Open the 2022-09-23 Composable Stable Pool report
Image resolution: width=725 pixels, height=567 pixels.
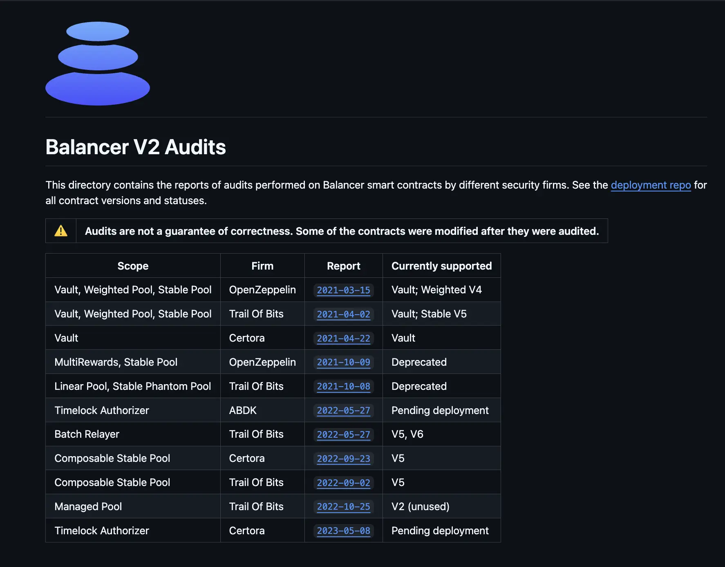343,459
